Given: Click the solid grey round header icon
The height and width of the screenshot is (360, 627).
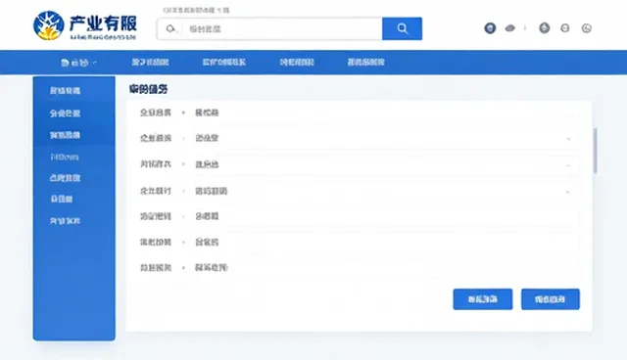Looking at the screenshot, I should pos(545,28).
